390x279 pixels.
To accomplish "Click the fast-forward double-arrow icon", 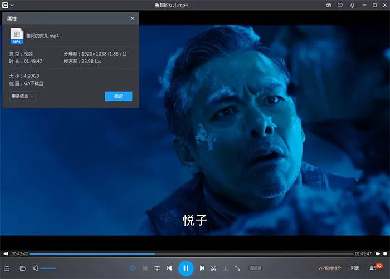I will (378, 253).
